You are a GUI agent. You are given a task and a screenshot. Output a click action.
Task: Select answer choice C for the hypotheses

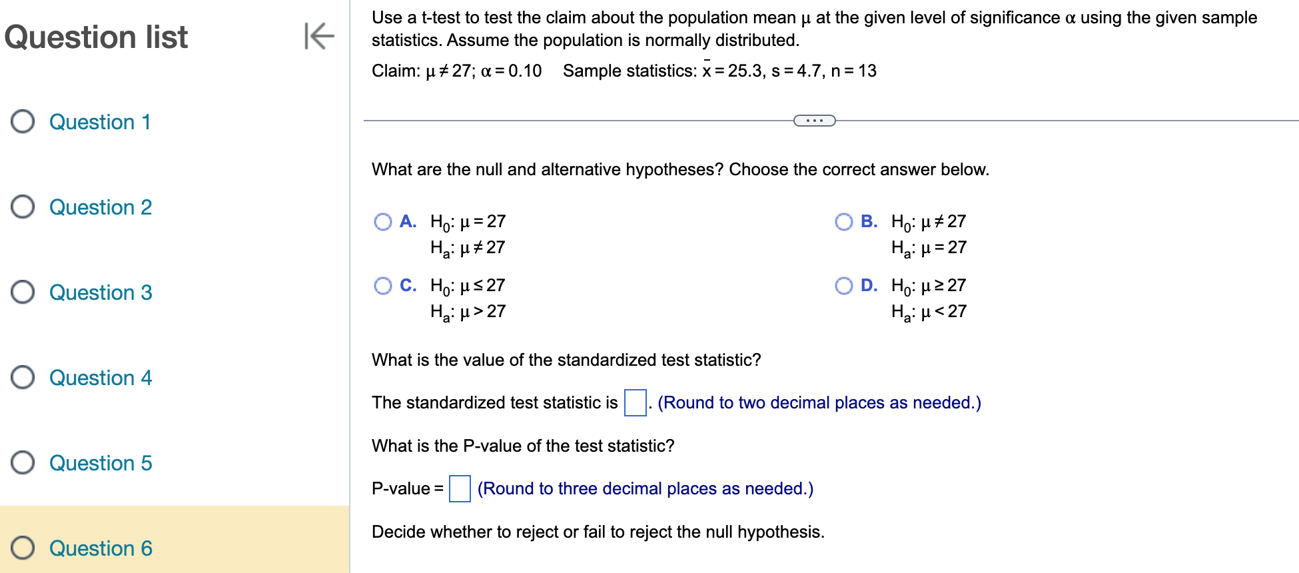[x=383, y=286]
